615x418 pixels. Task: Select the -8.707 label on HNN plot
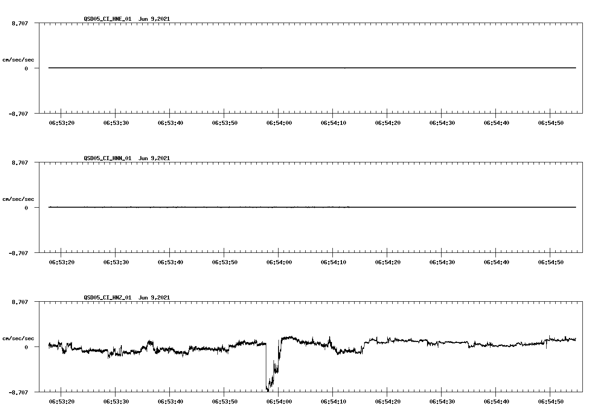coord(19,253)
